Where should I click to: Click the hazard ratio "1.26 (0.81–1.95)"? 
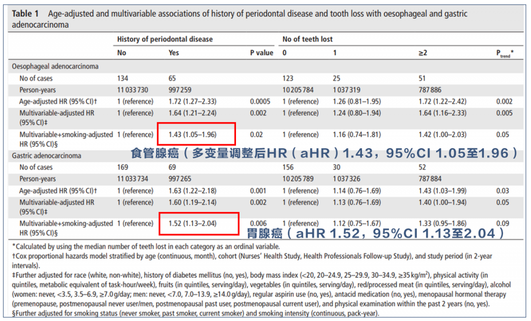tap(356, 102)
